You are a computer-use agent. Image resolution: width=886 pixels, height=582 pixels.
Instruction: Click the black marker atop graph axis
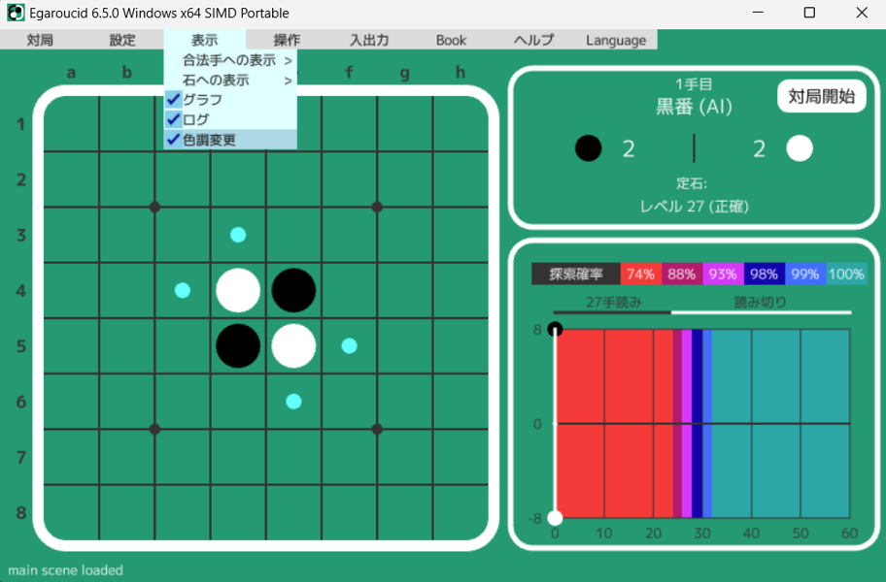click(555, 330)
